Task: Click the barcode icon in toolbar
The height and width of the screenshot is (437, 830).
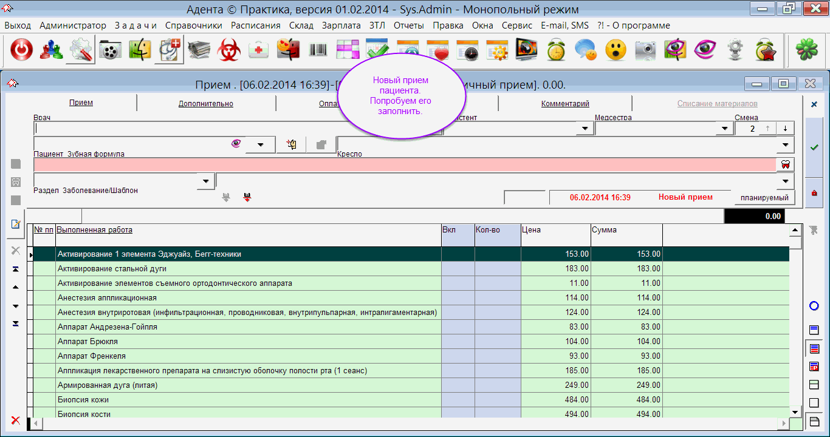Action: click(318, 50)
